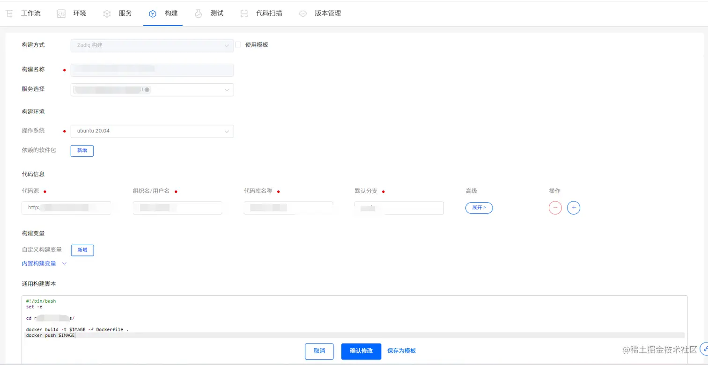Click the version icon beside 版本管理
Image resolution: width=708 pixels, height=365 pixels.
303,14
